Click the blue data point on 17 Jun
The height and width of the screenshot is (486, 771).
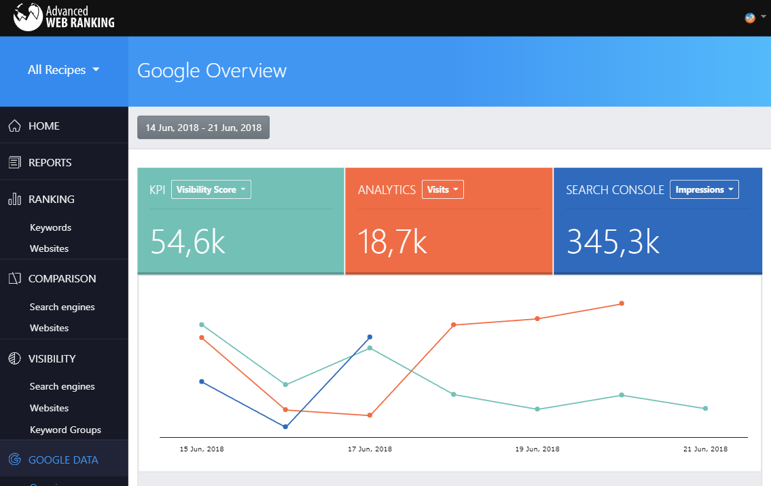coord(370,337)
